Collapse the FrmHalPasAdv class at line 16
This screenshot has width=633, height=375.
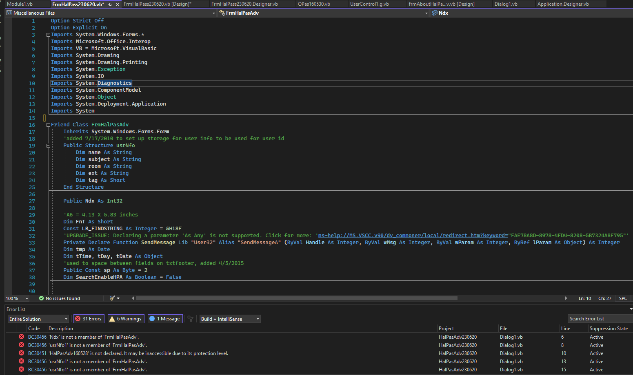click(x=48, y=125)
